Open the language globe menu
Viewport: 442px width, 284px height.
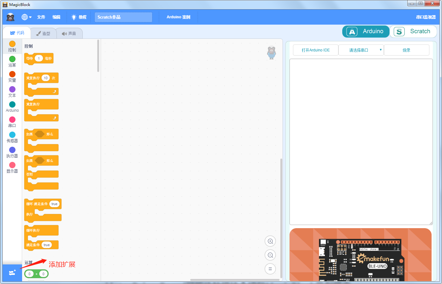point(27,17)
